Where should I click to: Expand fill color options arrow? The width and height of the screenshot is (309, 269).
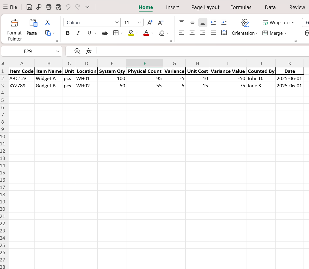(x=137, y=33)
